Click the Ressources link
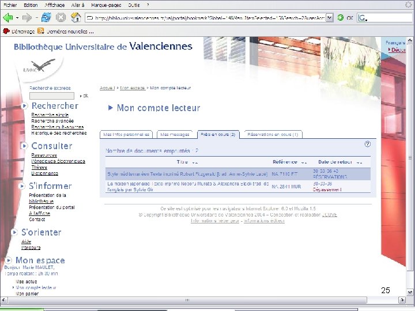 click(x=44, y=155)
